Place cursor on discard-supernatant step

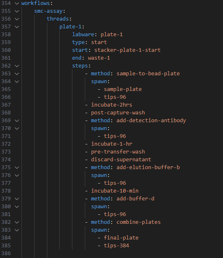(x=121, y=159)
